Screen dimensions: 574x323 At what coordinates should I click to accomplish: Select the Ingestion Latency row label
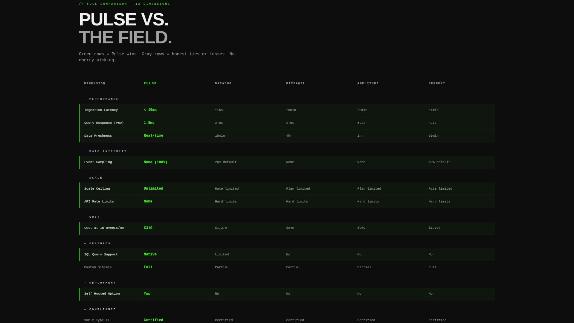(101, 110)
